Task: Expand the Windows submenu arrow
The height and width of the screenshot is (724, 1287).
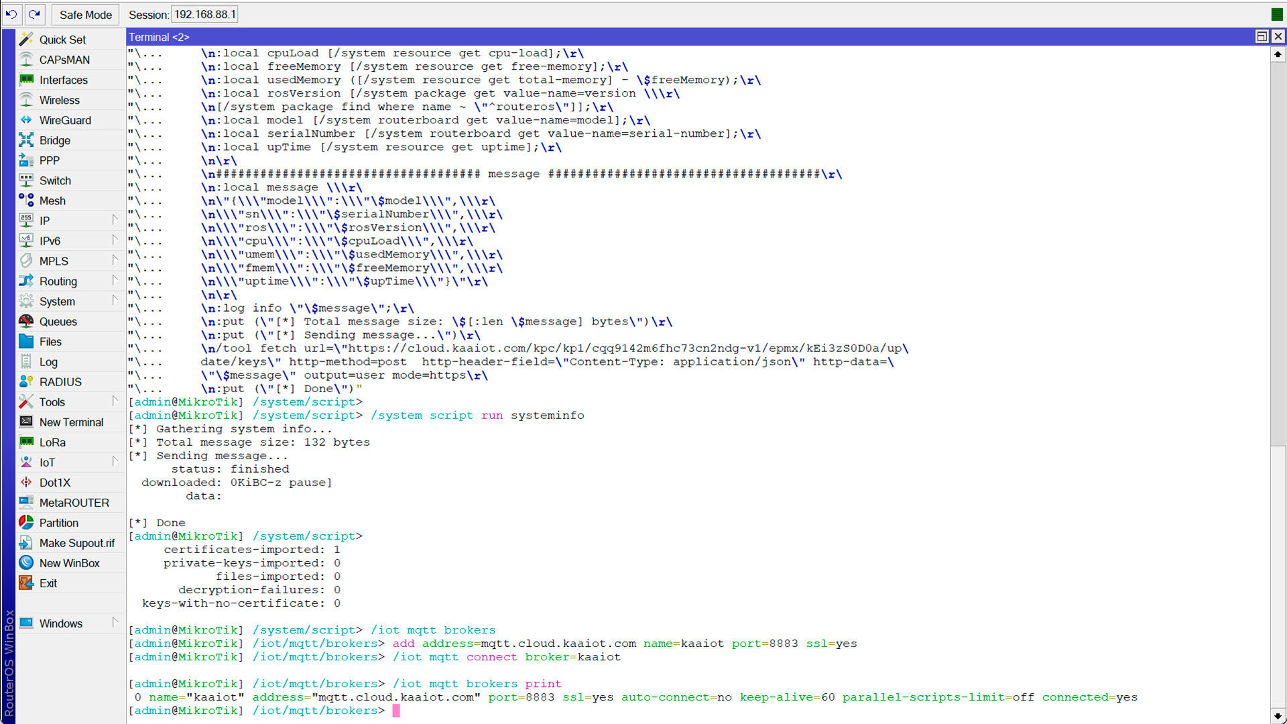Action: coord(115,622)
